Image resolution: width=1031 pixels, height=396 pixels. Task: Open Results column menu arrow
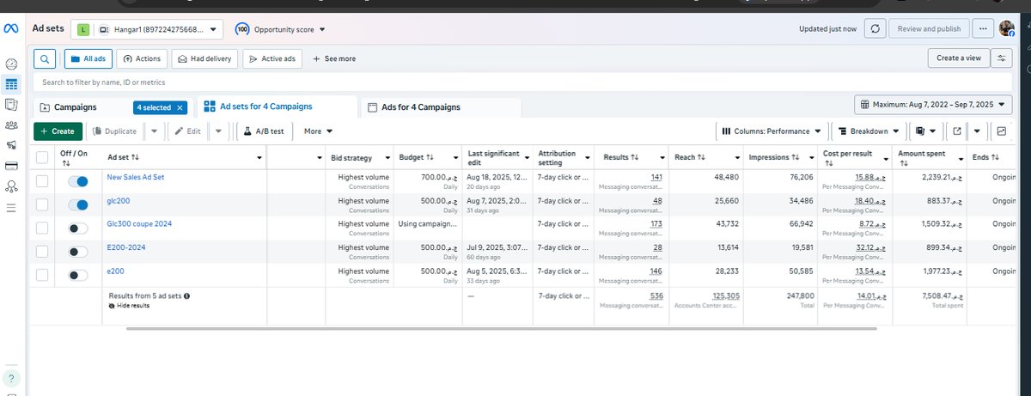(x=662, y=158)
